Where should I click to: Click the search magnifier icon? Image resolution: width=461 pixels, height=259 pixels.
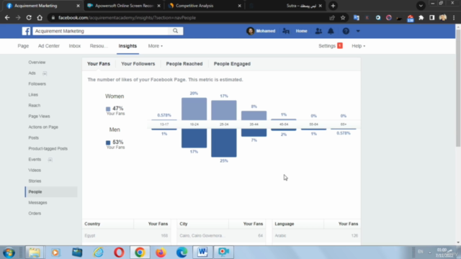175,31
